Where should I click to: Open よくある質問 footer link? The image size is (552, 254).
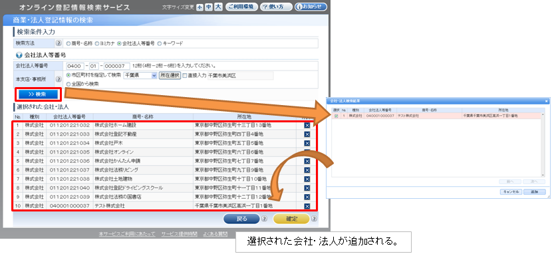click(x=215, y=234)
